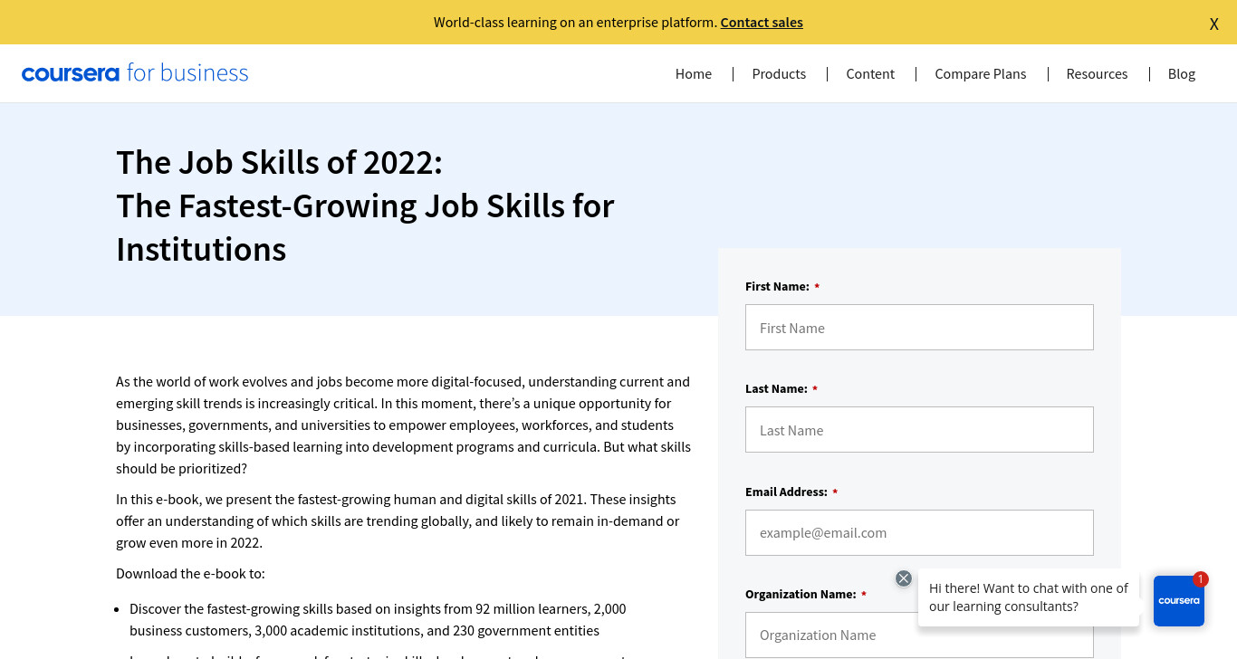Image resolution: width=1237 pixels, height=659 pixels.
Task: Follow the Contact sales link
Action: point(762,23)
